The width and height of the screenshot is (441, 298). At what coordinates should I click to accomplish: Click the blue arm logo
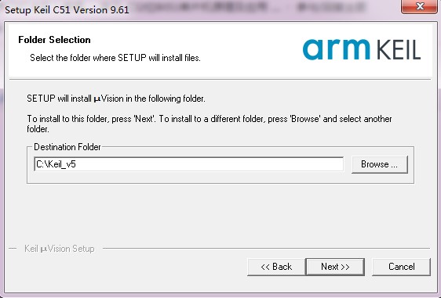click(x=336, y=49)
